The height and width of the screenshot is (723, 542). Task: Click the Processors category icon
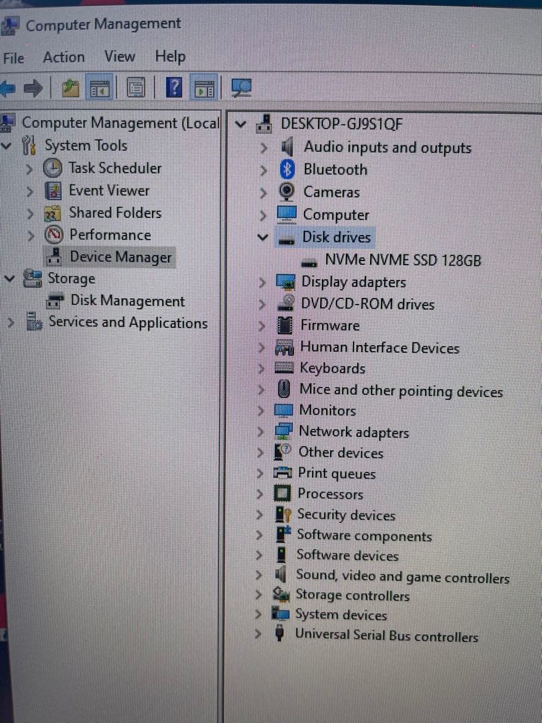[284, 495]
